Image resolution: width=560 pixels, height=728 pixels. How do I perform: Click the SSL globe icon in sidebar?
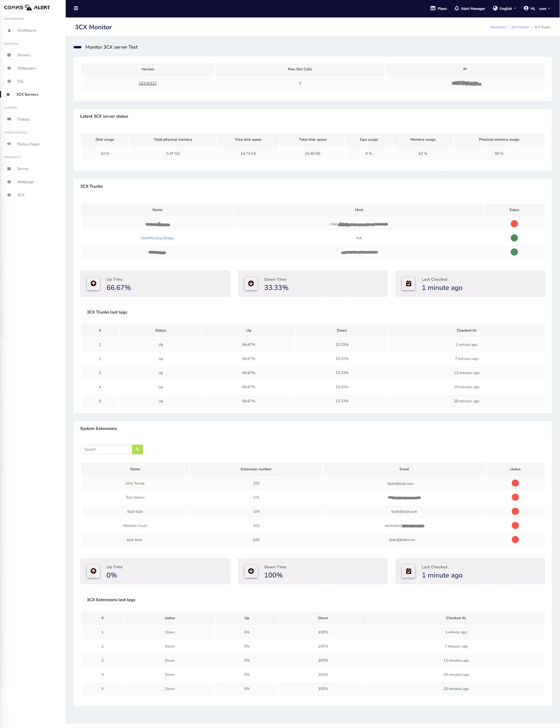9,81
